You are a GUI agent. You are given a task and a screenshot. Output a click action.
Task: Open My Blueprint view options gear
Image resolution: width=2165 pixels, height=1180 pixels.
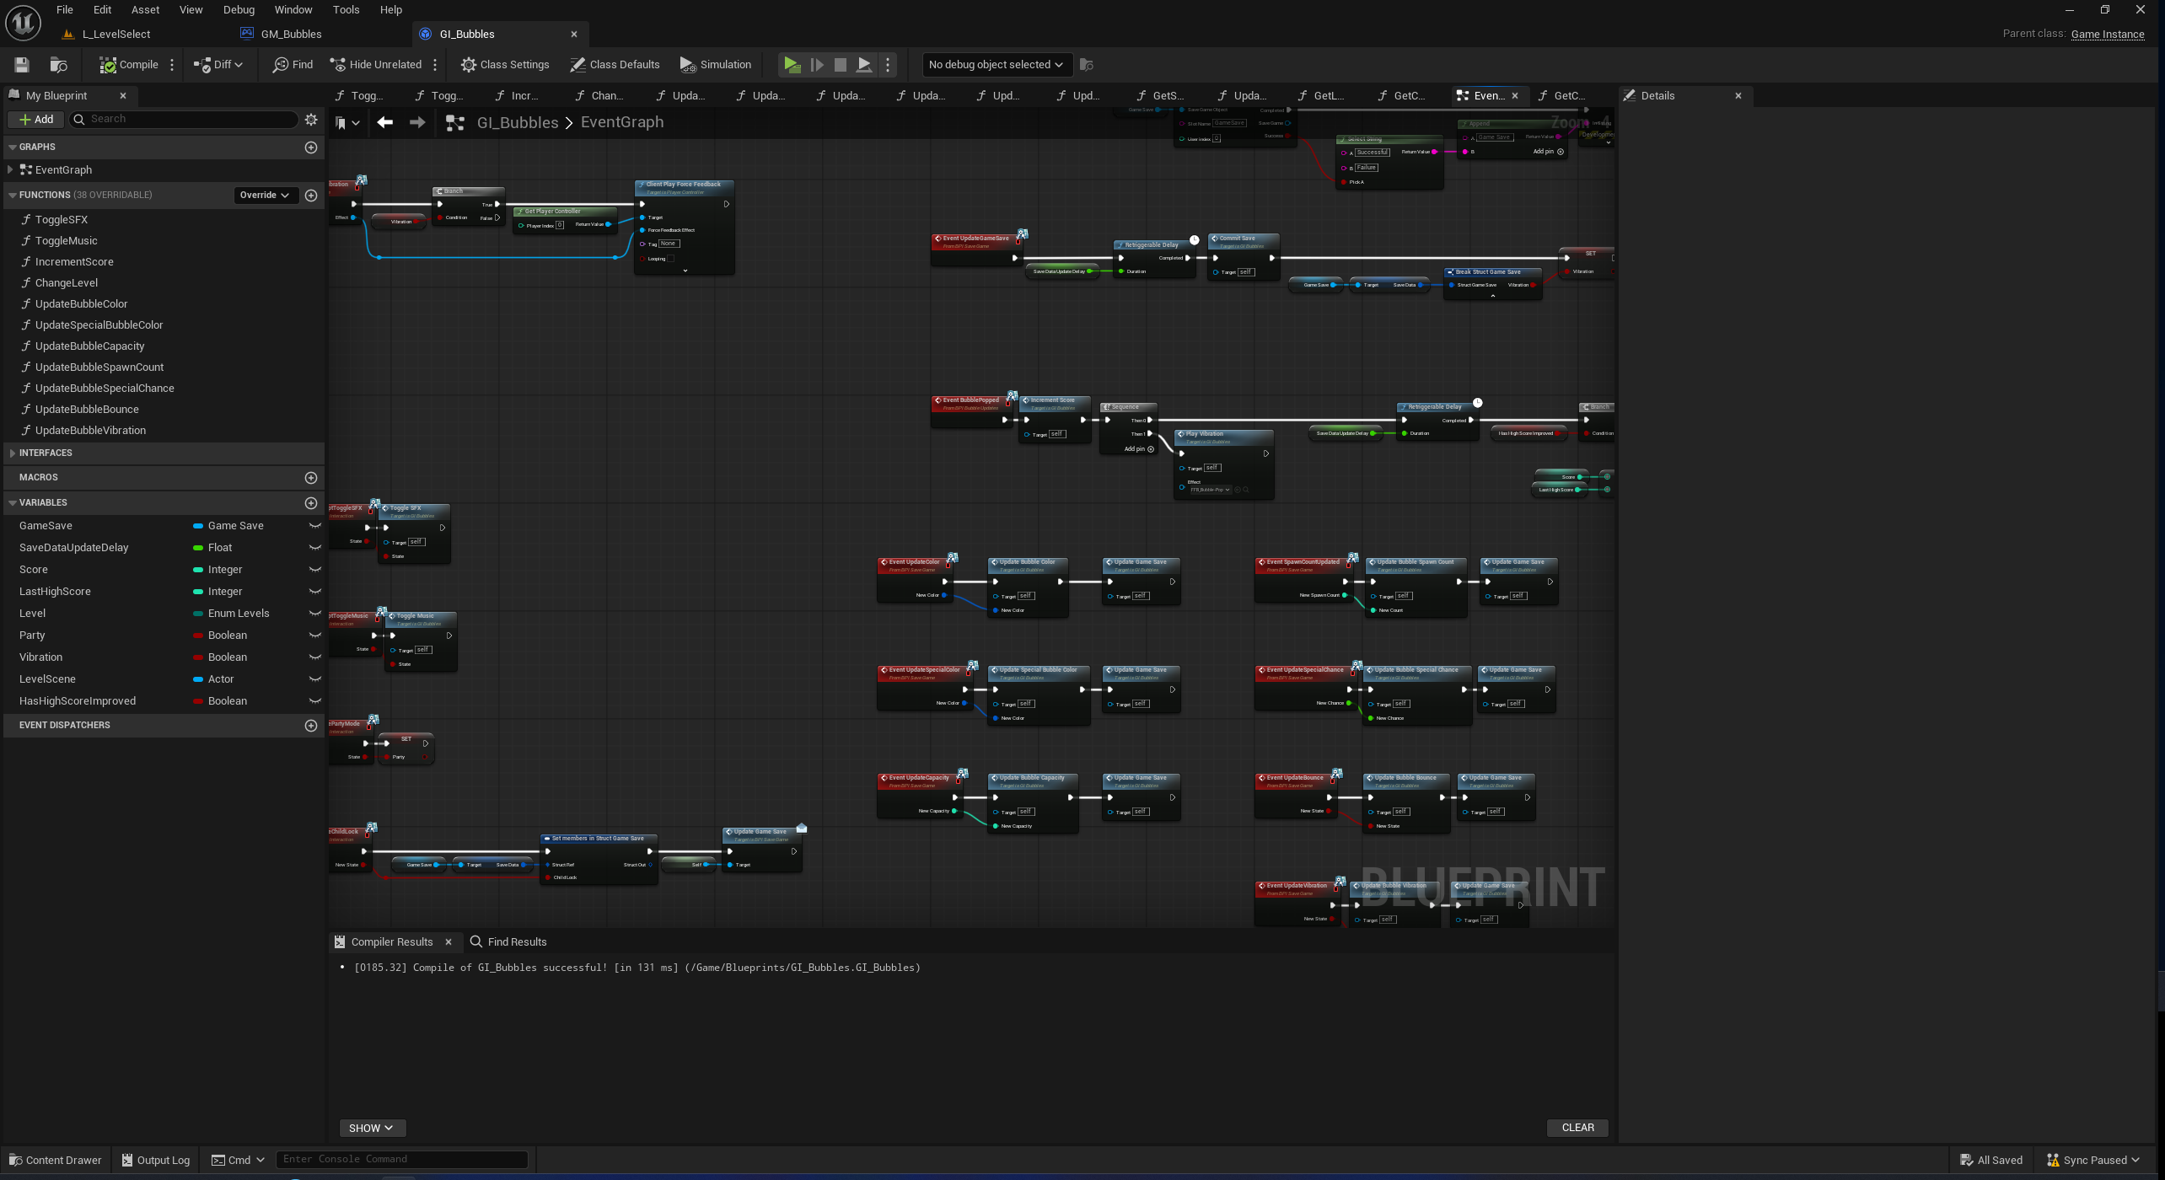coord(311,120)
